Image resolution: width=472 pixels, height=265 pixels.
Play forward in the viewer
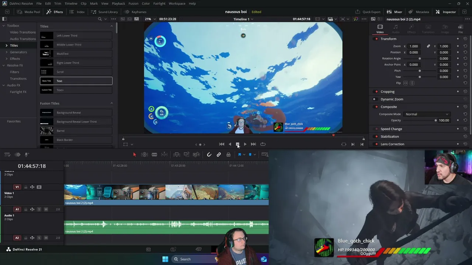[x=245, y=144]
